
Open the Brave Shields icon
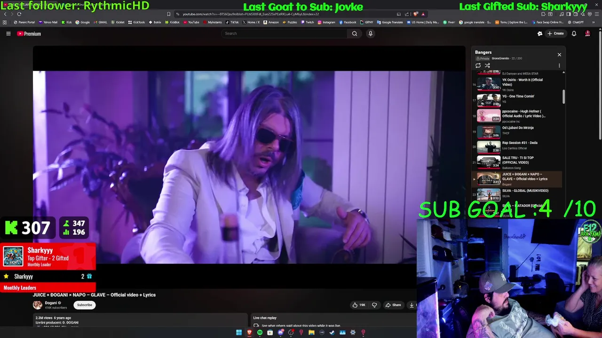click(415, 14)
